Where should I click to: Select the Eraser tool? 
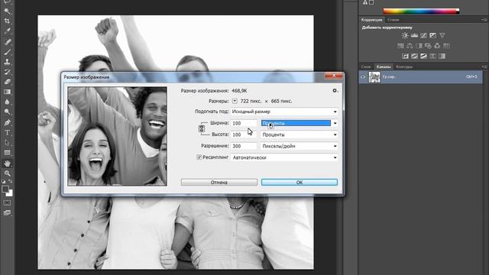click(x=7, y=82)
